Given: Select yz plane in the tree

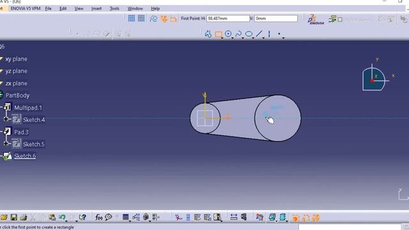Looking at the screenshot, I should [16, 71].
